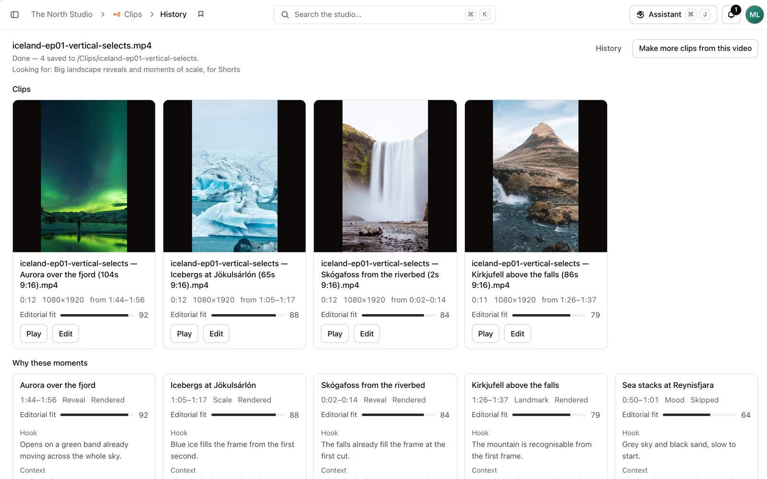767x479 pixels.
Task: Go to The North Studio breadcrumb
Action: 62,14
